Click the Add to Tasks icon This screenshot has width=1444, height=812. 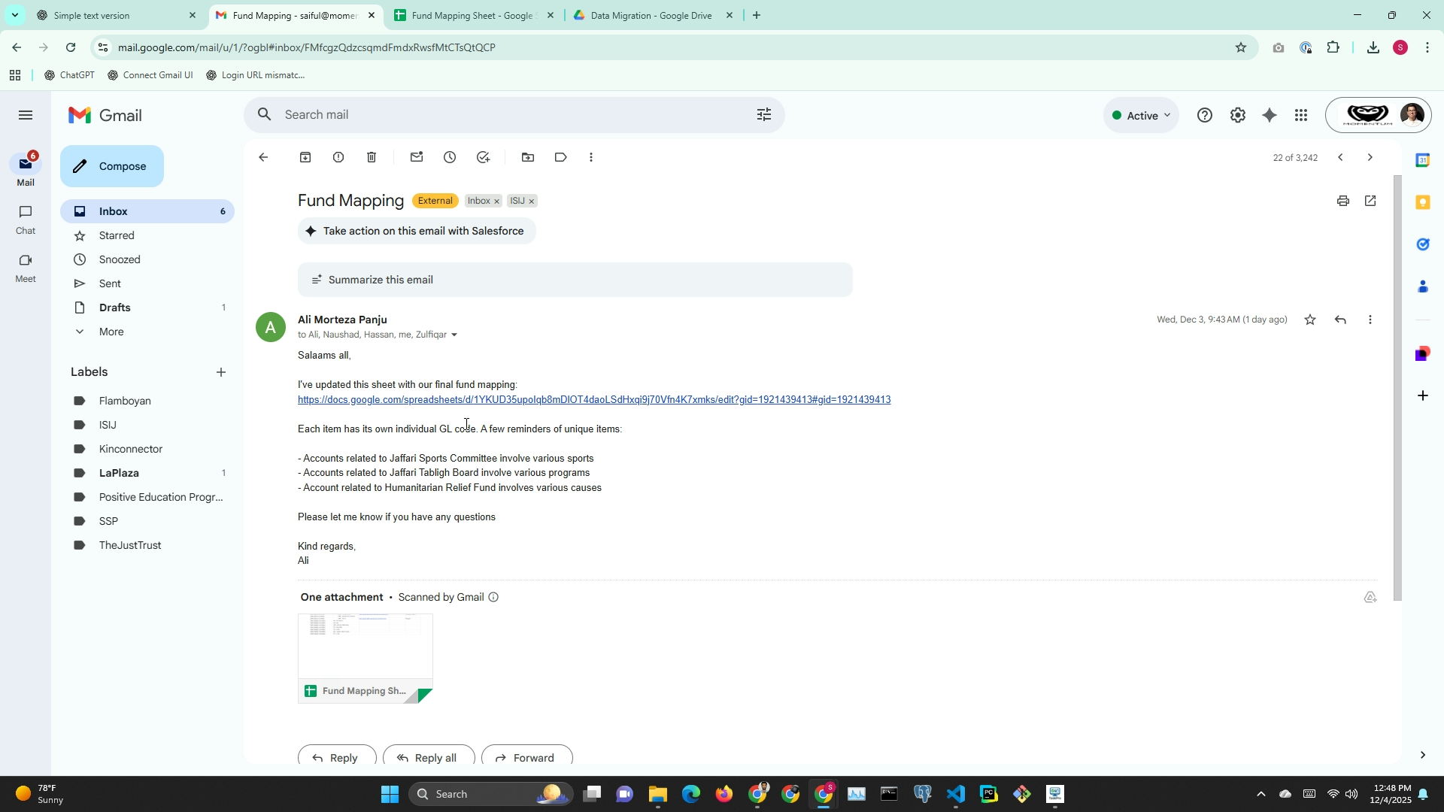tap(483, 157)
